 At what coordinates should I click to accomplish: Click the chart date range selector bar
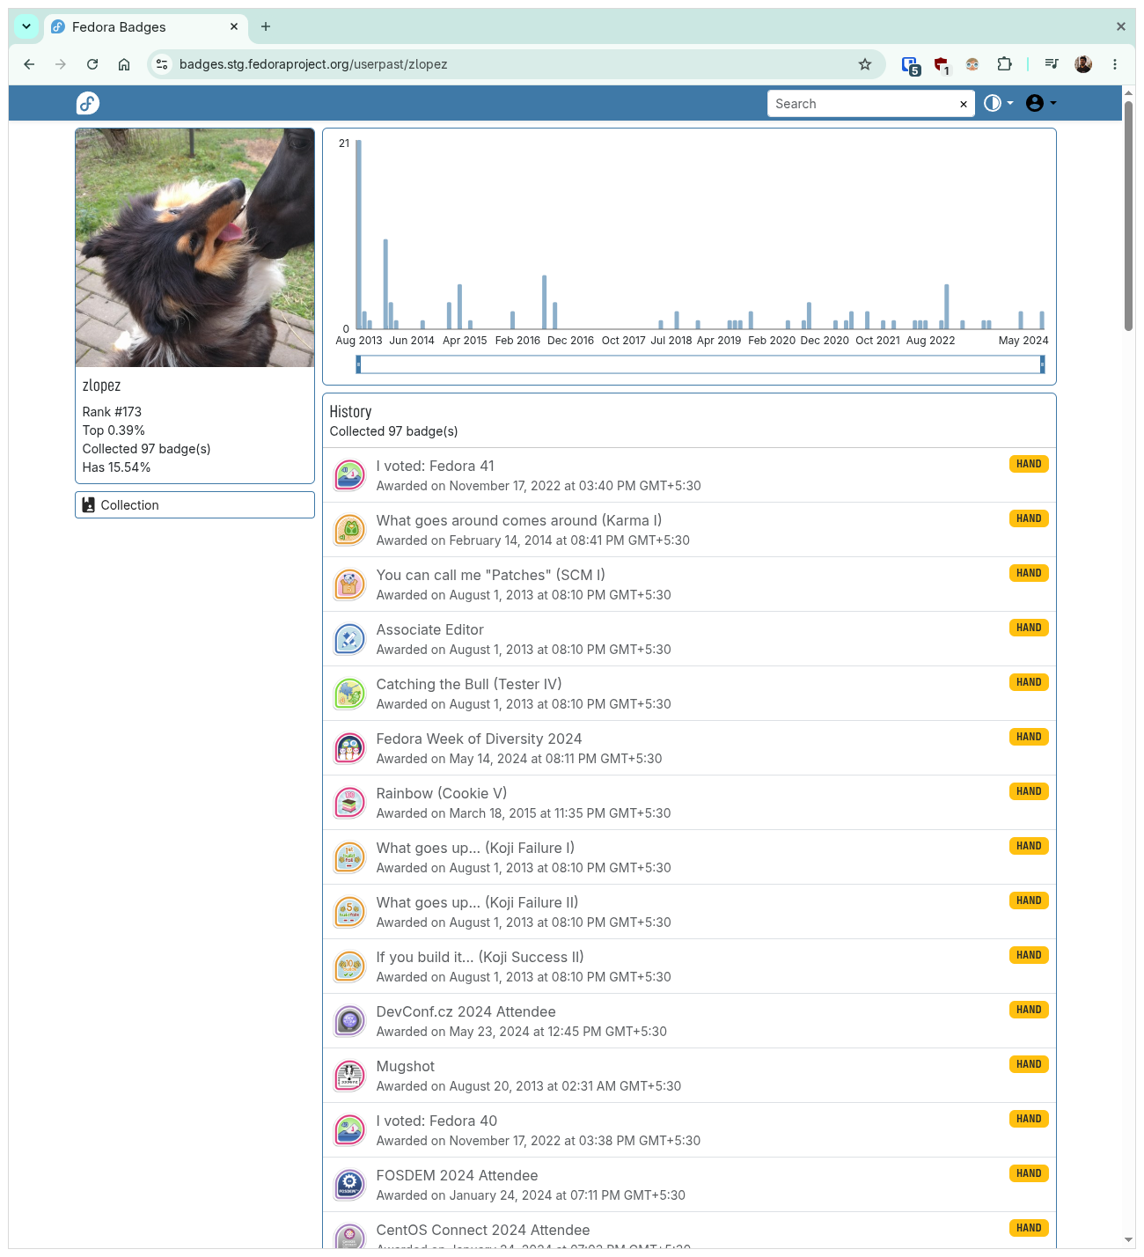[700, 364]
